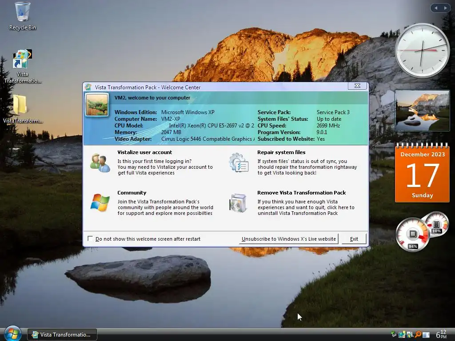
Task: Click the Vista Transformation taskbar button
Action: pyautogui.click(x=62, y=335)
